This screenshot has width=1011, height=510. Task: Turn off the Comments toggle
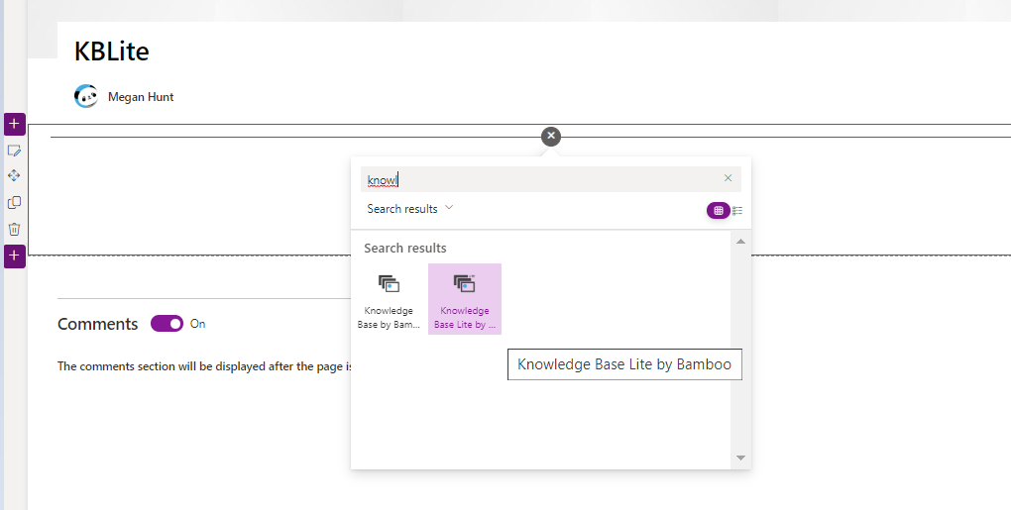click(x=167, y=324)
